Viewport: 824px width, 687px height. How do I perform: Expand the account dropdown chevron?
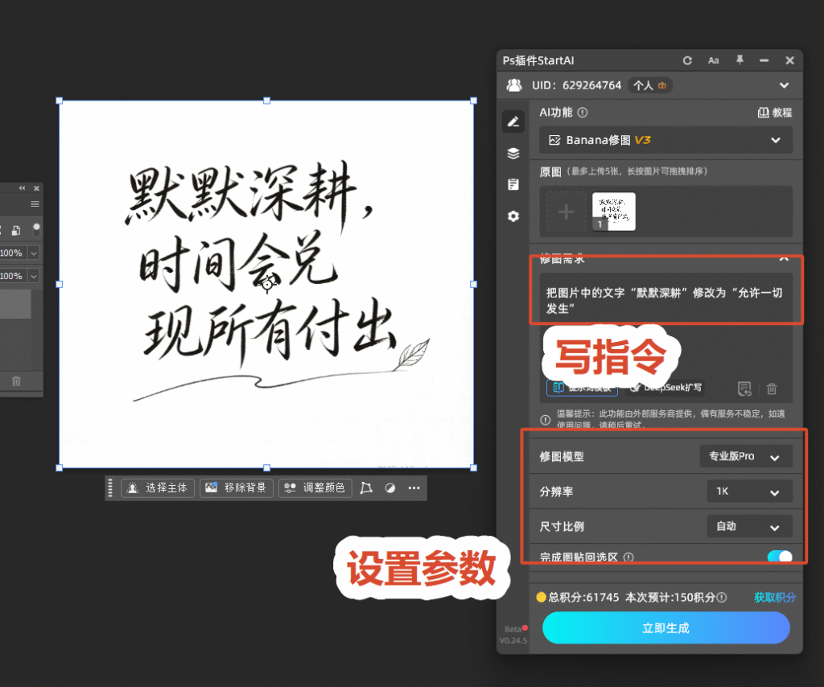(x=784, y=85)
